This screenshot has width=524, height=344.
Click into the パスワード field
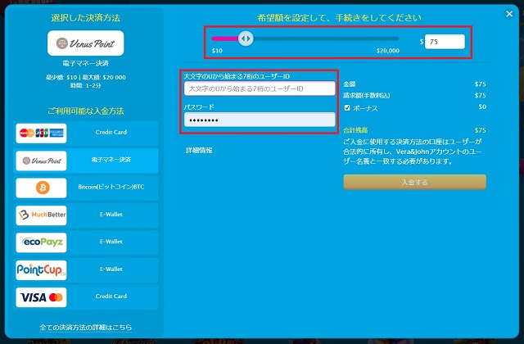(x=260, y=120)
